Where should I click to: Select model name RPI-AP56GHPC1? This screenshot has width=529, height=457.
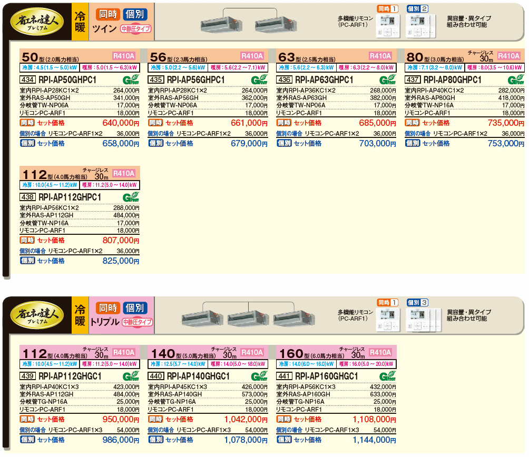pos(195,80)
